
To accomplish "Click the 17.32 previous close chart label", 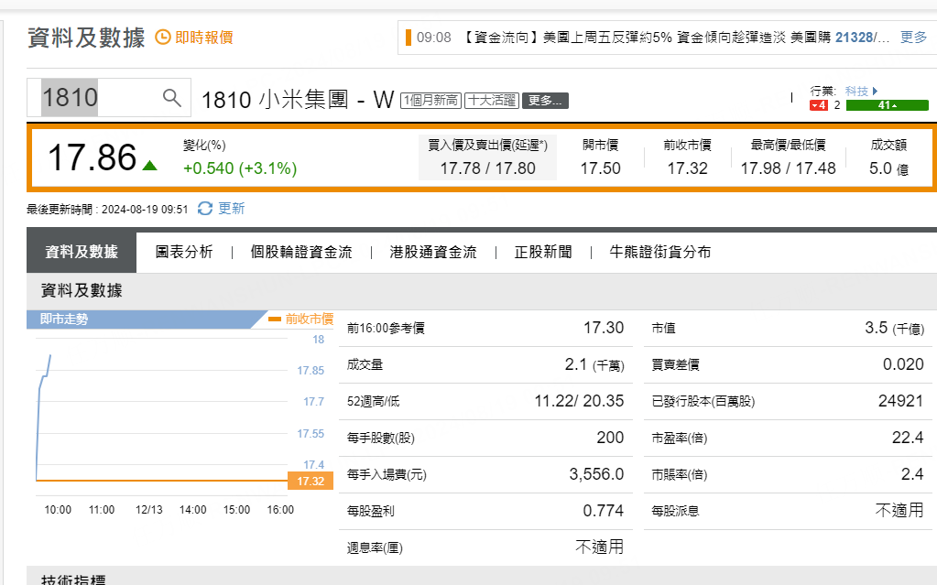I will tap(311, 481).
